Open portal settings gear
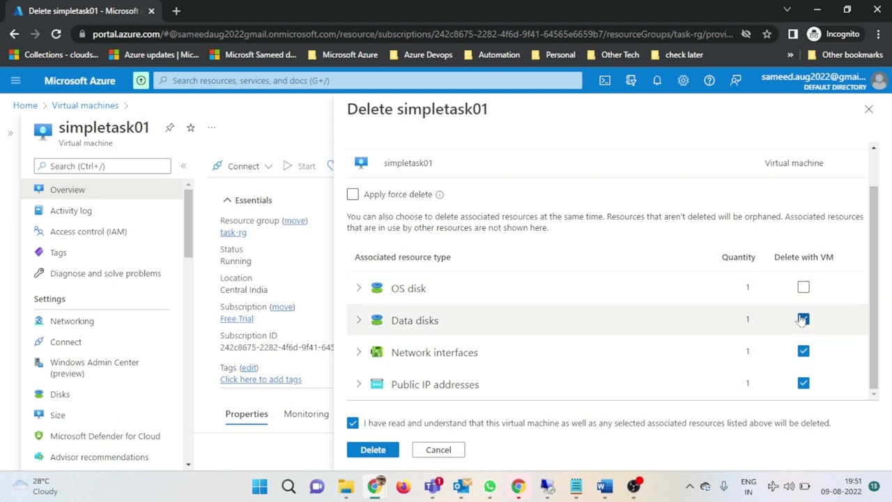Screen dimensions: 892x502 pyautogui.click(x=683, y=80)
